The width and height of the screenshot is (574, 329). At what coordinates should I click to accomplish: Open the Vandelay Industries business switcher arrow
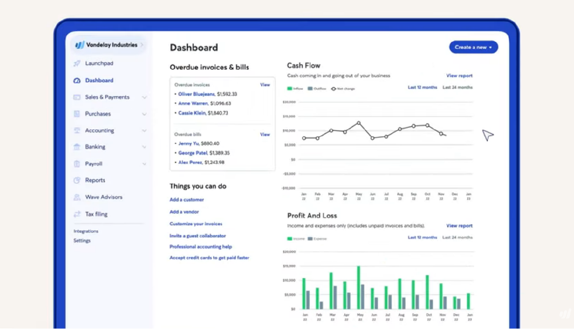click(142, 45)
